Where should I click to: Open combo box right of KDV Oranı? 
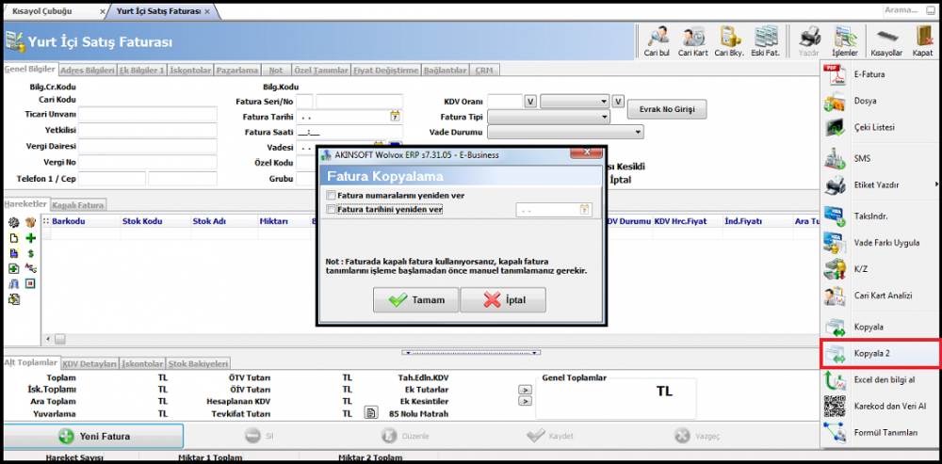pos(575,102)
